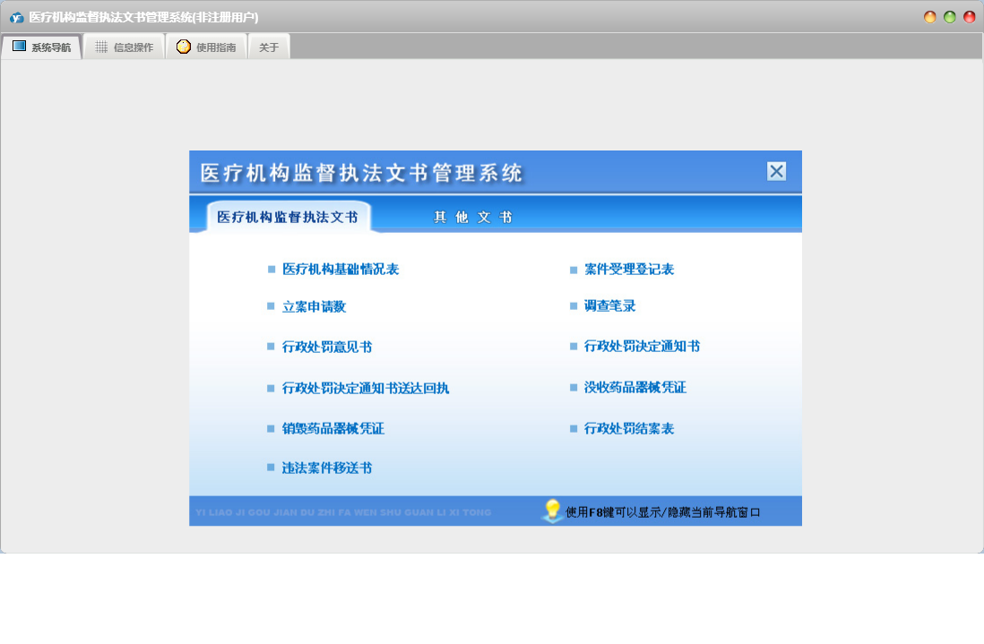Viewport: 984px width, 644px height.
Task: Select the 关于 tab
Action: coord(269,47)
